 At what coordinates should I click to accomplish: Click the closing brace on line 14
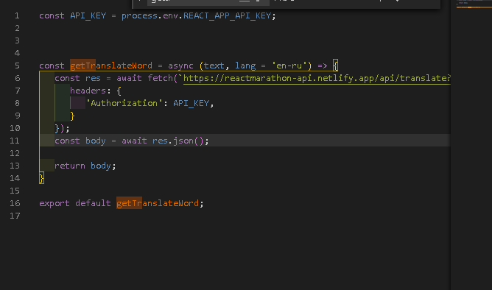point(41,178)
